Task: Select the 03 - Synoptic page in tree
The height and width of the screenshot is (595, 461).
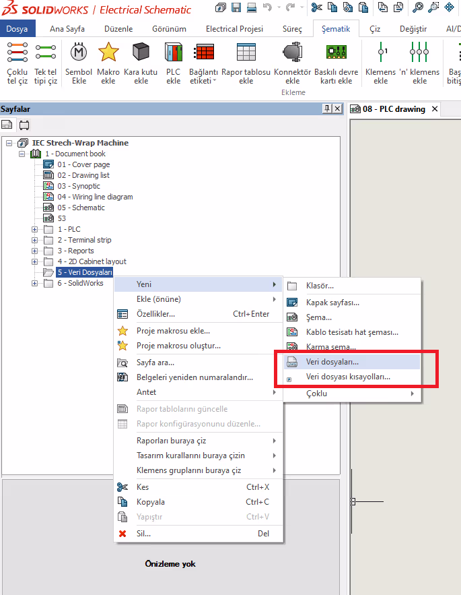Action: [x=79, y=186]
